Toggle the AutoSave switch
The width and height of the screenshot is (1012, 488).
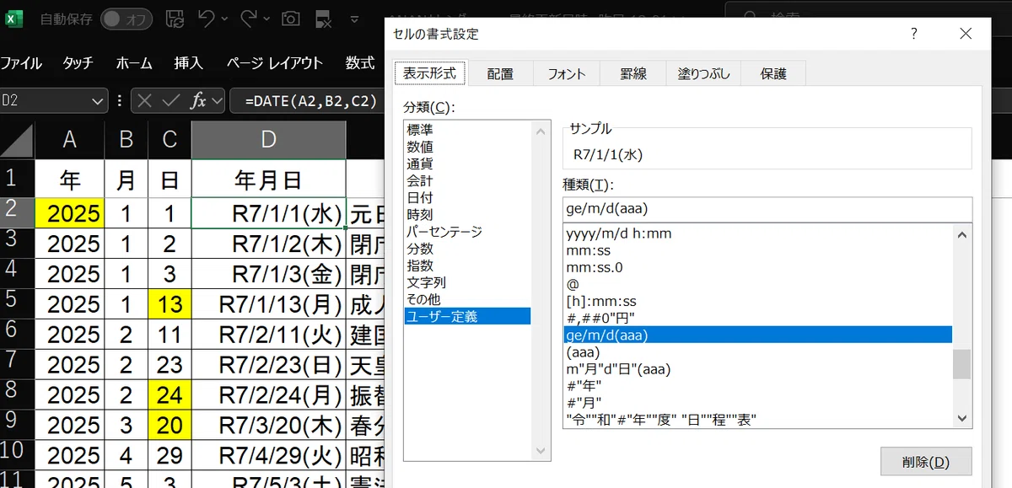[127, 18]
